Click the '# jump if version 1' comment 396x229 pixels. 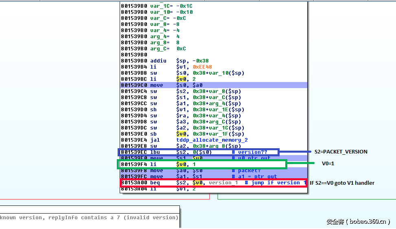[x=276, y=183]
